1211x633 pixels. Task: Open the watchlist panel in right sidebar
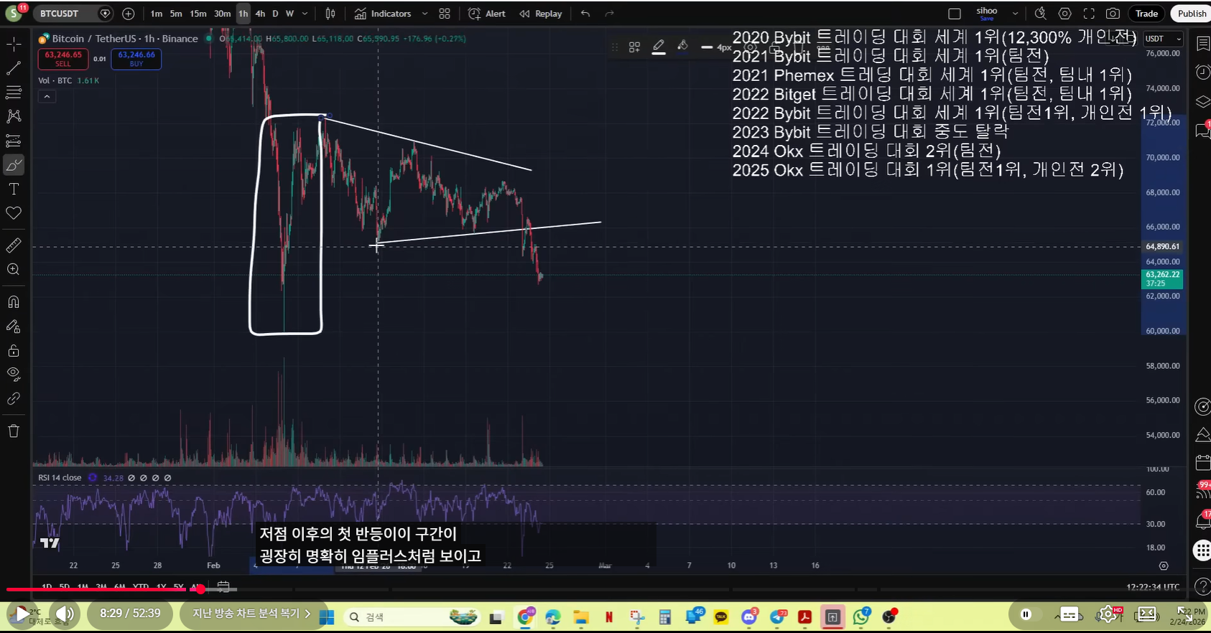pos(1202,44)
